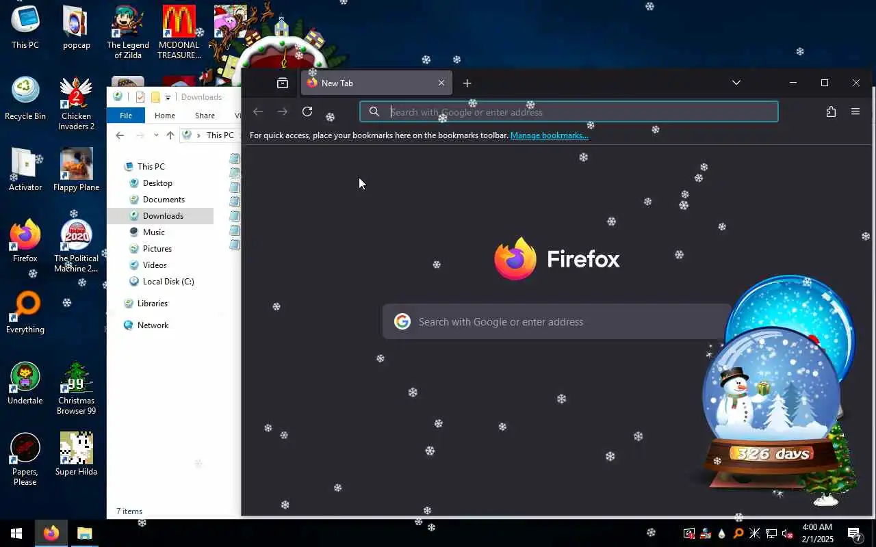Select Videos in Explorer navigation tree
Screen dimensions: 876x547
[155, 265]
